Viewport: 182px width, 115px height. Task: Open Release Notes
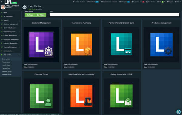[x=6, y=62]
